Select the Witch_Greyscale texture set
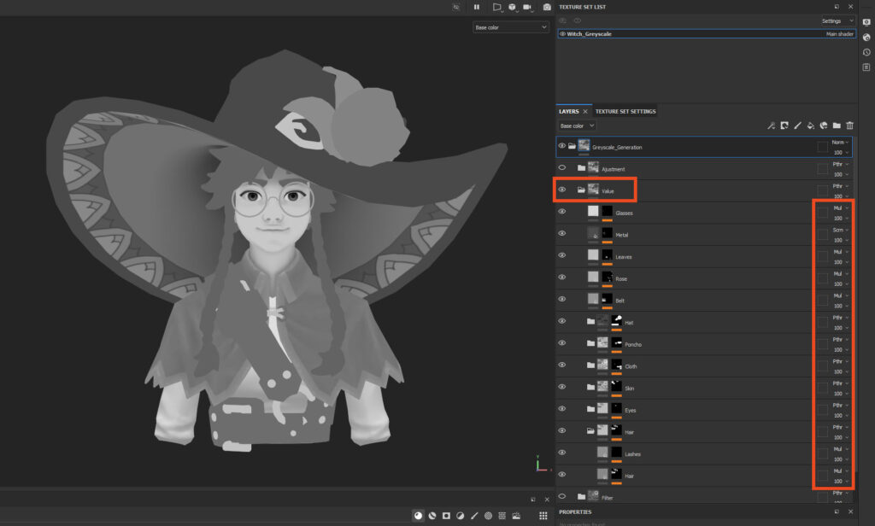 tap(591, 34)
